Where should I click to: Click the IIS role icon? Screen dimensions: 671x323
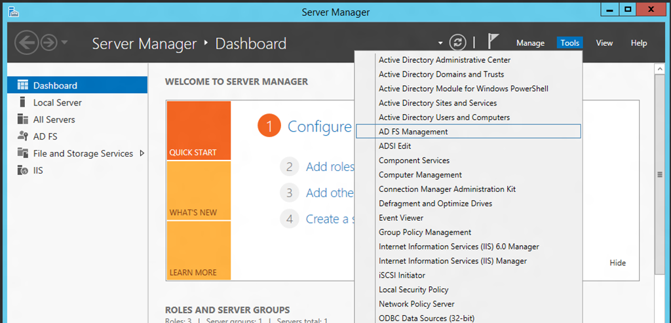(x=22, y=170)
